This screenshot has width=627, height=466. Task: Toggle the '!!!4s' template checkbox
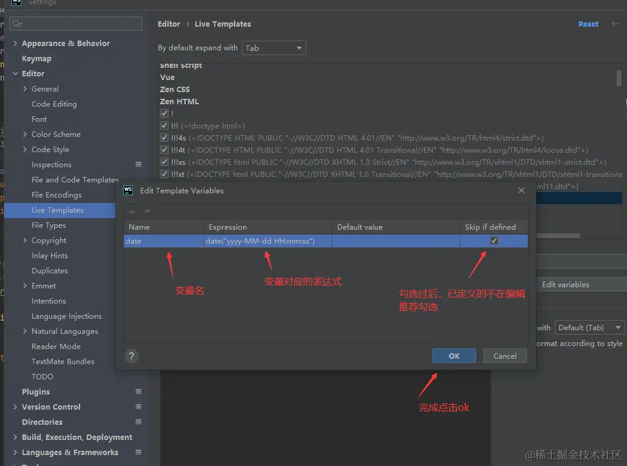coord(164,138)
